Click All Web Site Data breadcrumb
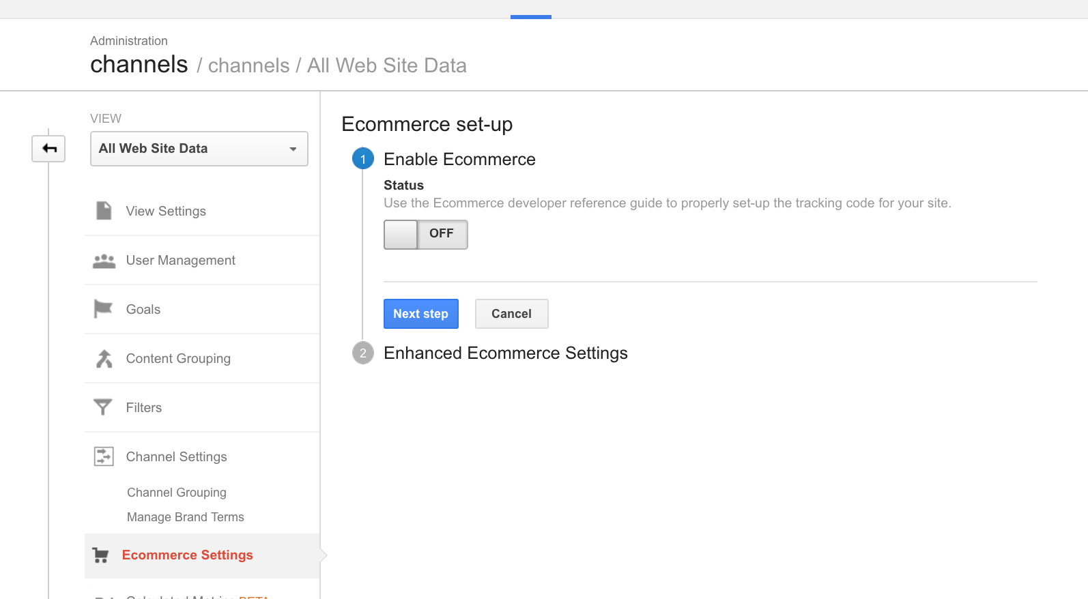Screen dimensions: 1088x599 pyautogui.click(x=387, y=65)
